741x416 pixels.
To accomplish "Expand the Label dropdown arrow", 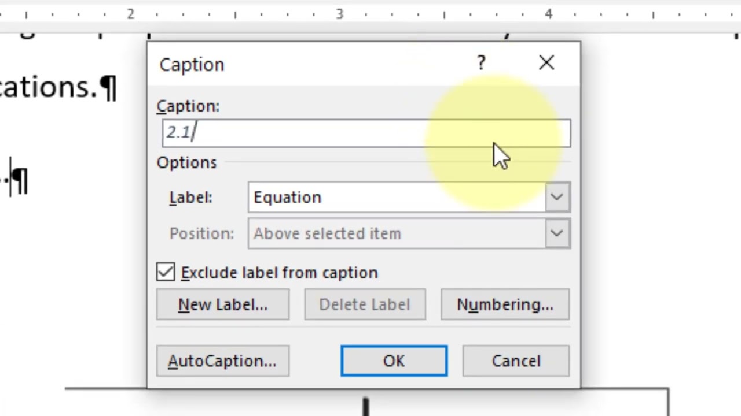I will pos(557,198).
